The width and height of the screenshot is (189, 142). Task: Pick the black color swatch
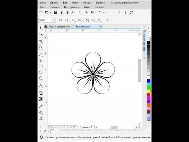click(x=149, y=43)
